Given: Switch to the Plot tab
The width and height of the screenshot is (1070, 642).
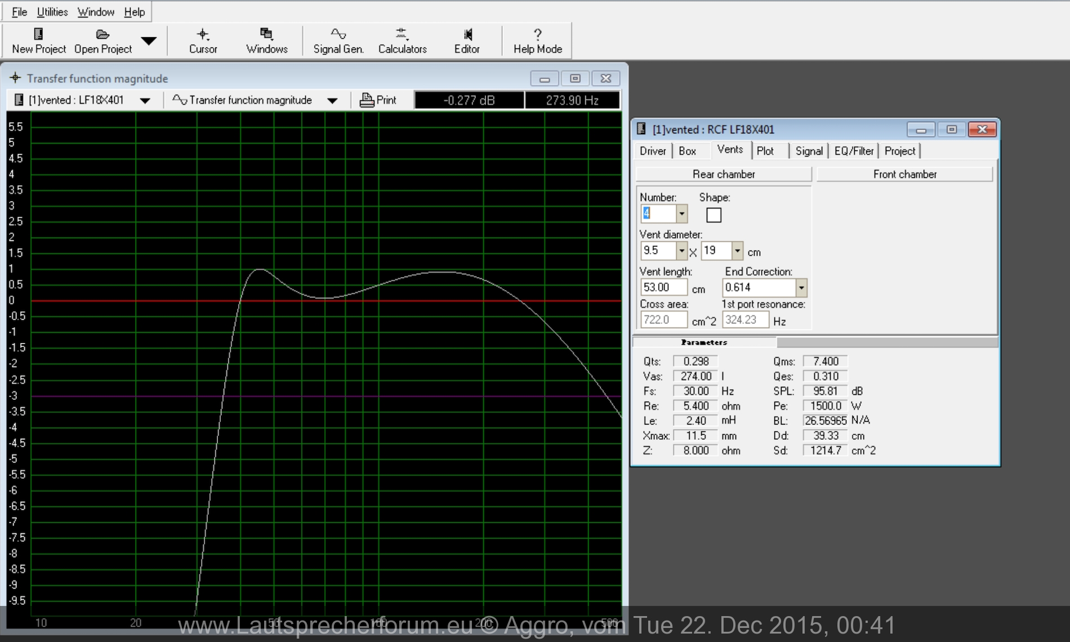Looking at the screenshot, I should tap(765, 151).
